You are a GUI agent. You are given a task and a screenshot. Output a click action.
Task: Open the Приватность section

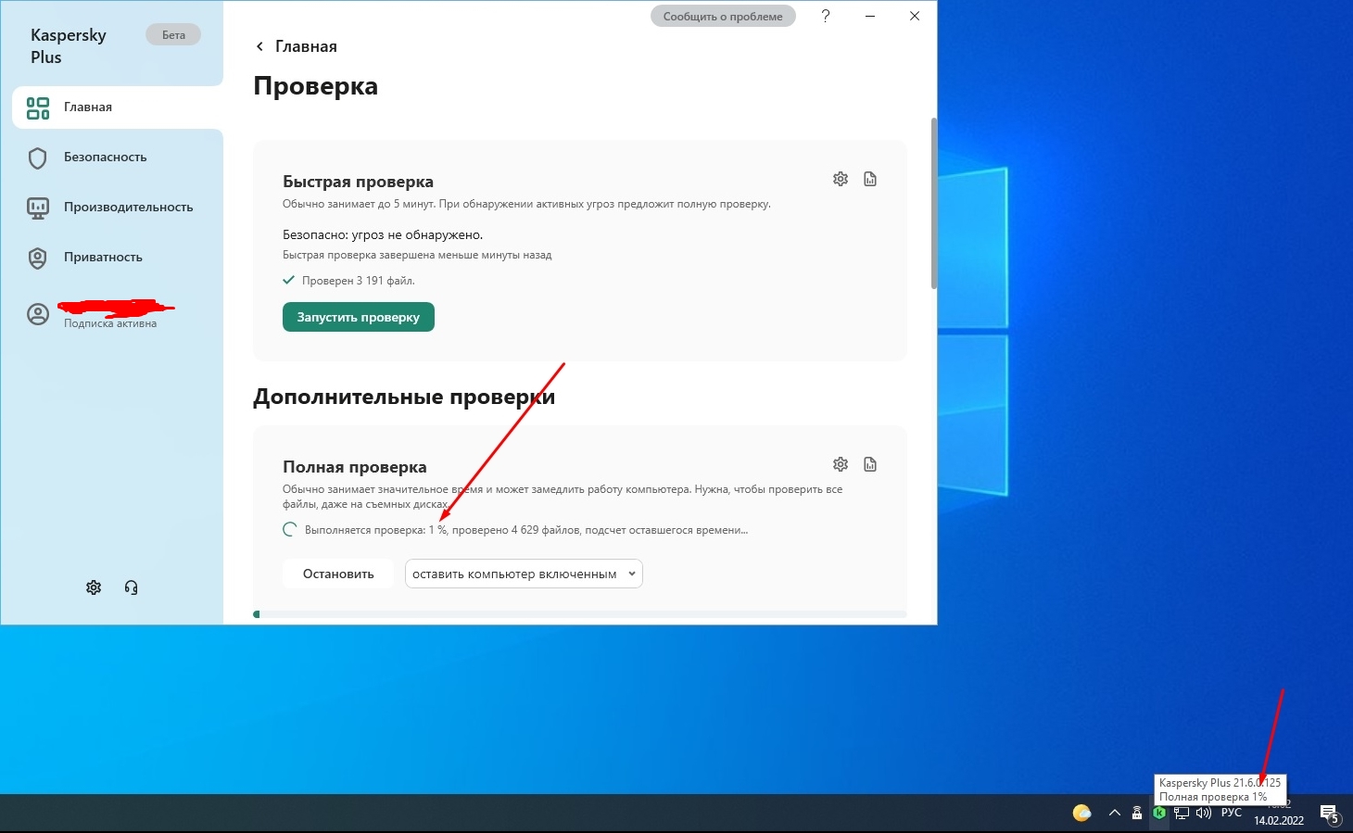103,258
